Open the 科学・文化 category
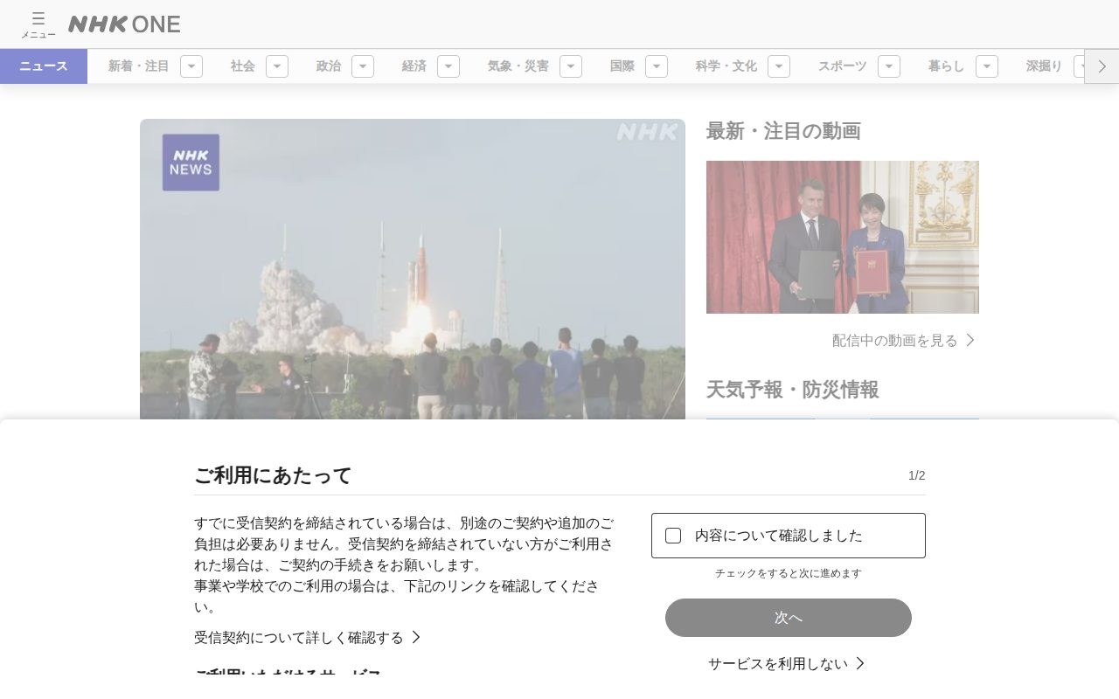The image size is (1119, 699). tap(726, 66)
